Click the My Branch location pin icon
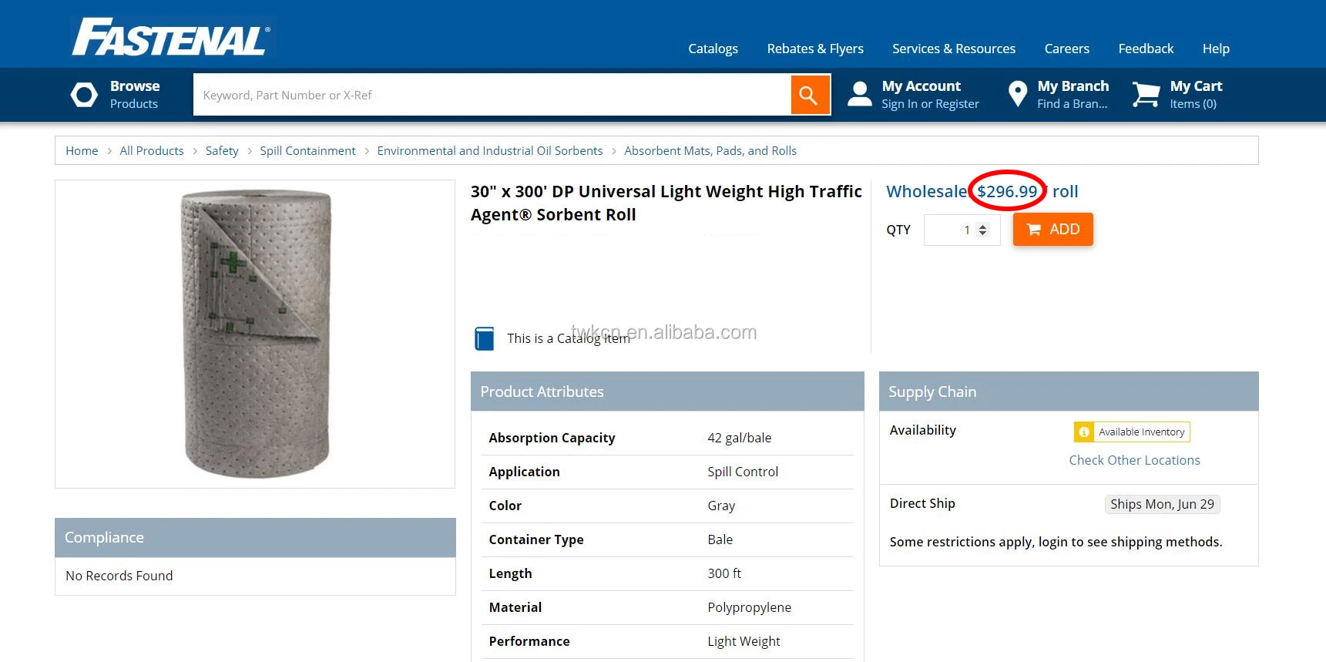Image resolution: width=1326 pixels, height=662 pixels. (x=1017, y=94)
